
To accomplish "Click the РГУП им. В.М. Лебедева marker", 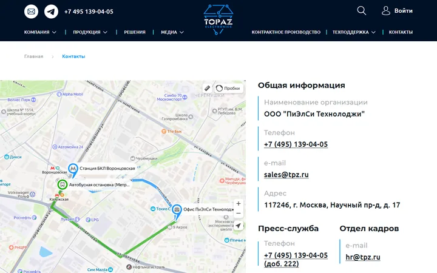I will click(x=228, y=111).
